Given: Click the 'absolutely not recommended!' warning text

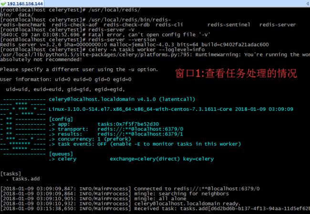Looking at the screenshot, I should click(x=41, y=59).
